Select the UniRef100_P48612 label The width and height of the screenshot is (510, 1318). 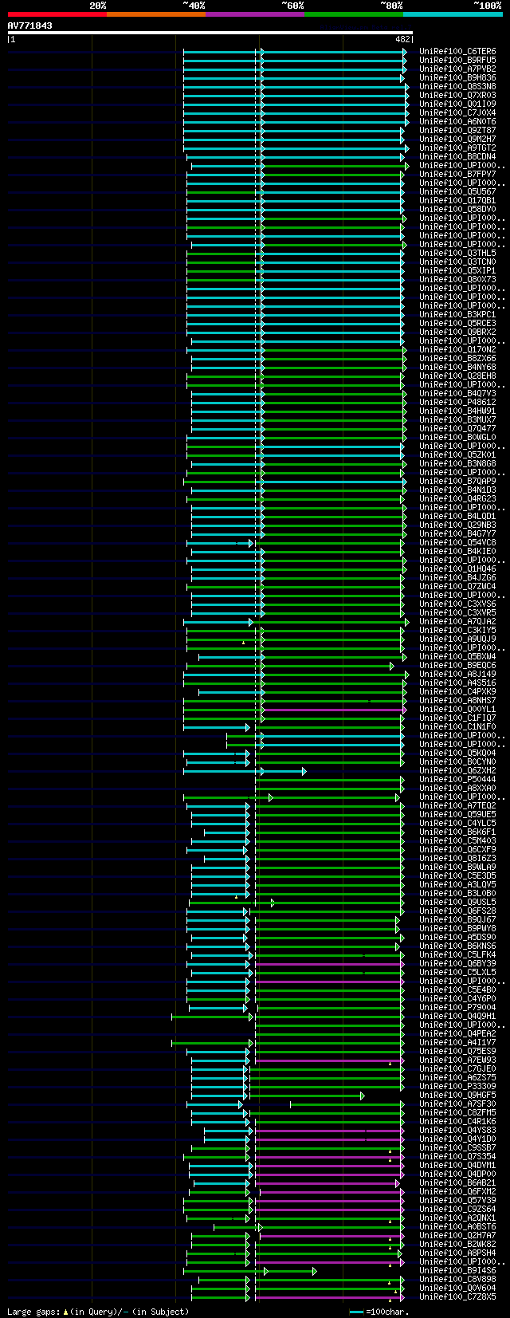point(457,403)
